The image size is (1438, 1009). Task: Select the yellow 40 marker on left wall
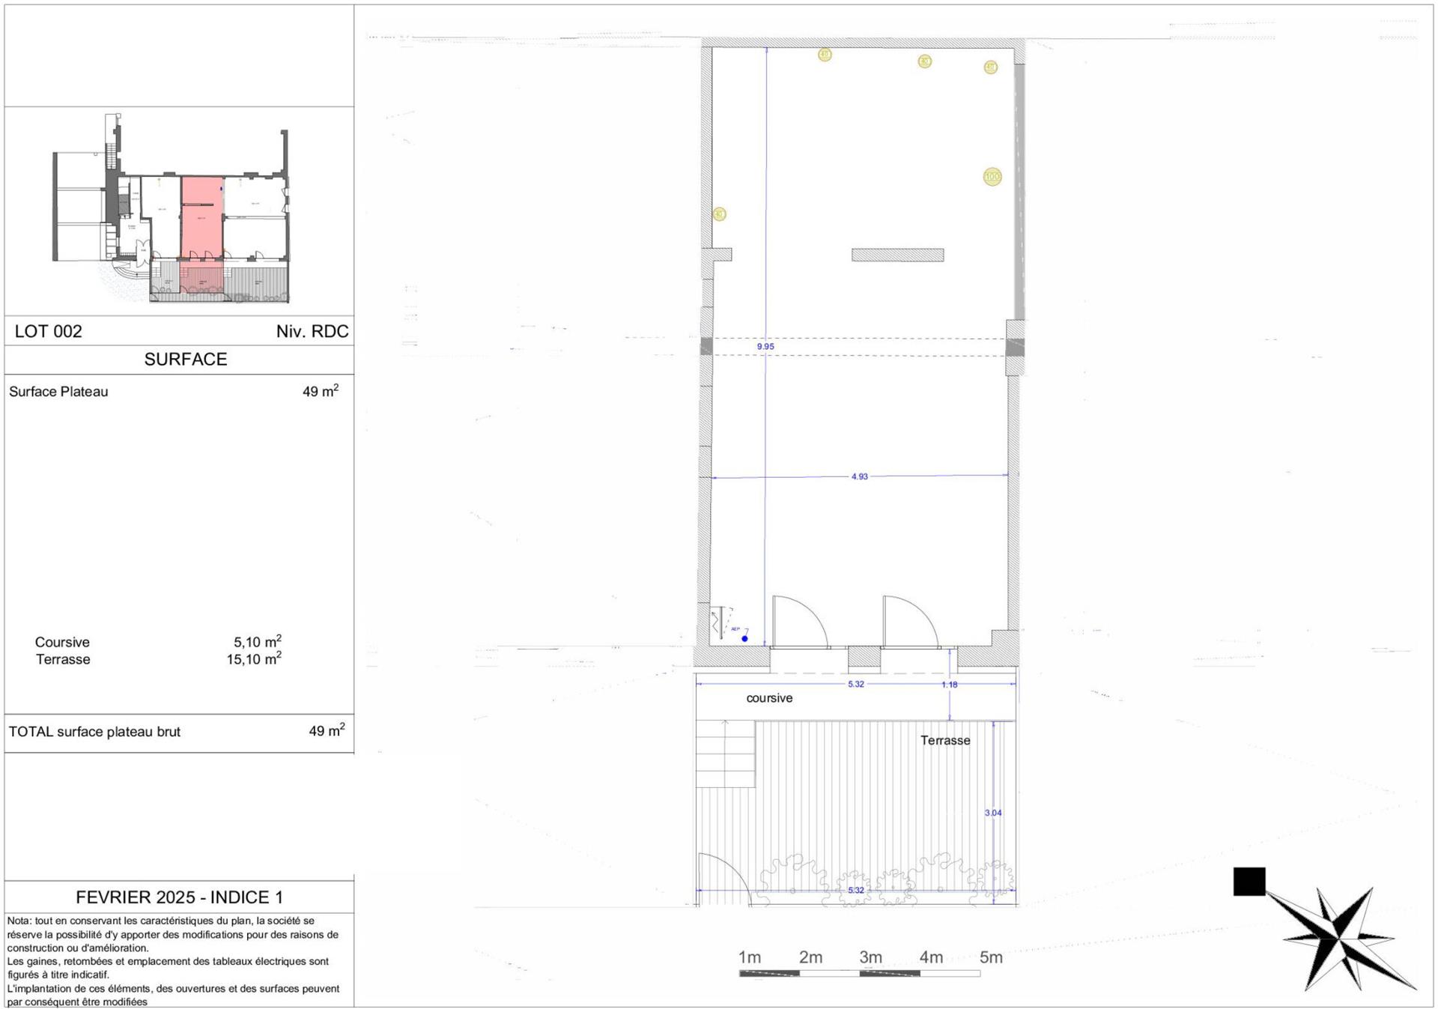(x=718, y=213)
